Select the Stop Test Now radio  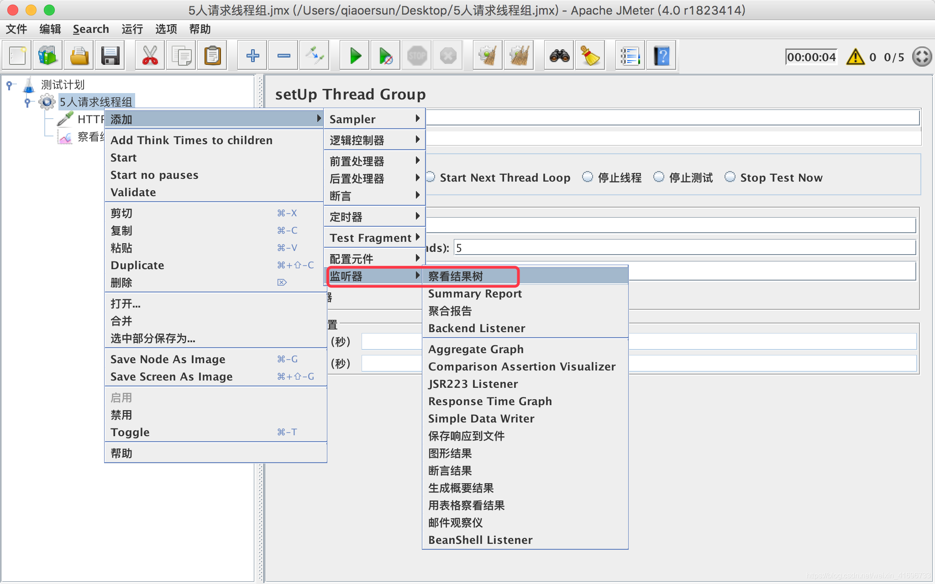(x=730, y=177)
